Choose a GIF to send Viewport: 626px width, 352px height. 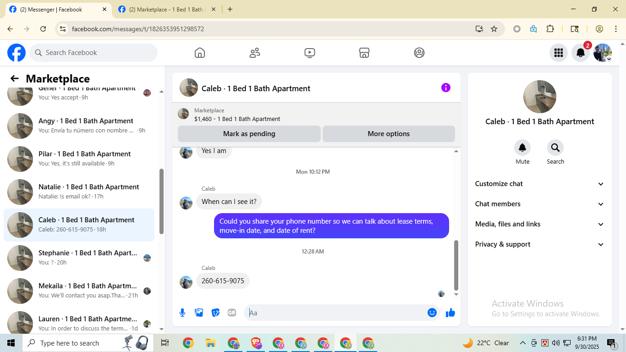(x=232, y=313)
